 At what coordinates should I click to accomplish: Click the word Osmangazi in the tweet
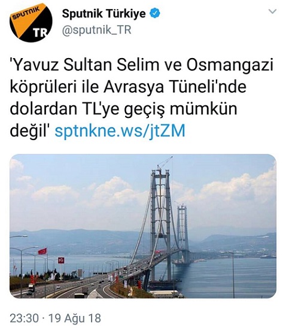click(x=230, y=65)
